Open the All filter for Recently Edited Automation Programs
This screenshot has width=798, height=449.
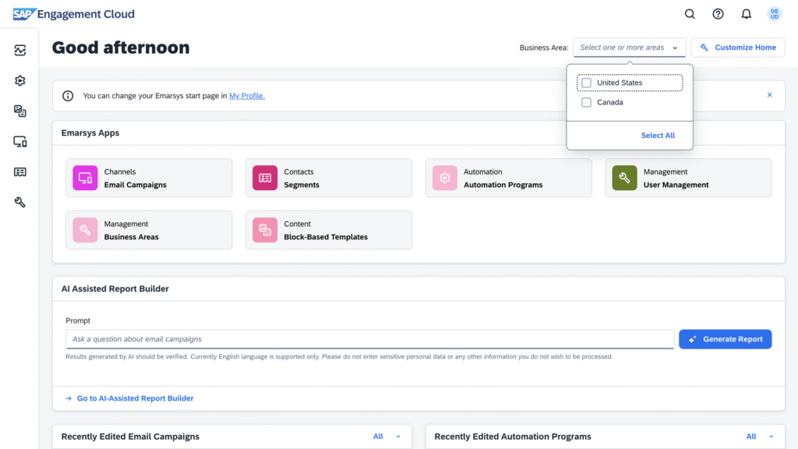pyautogui.click(x=760, y=437)
